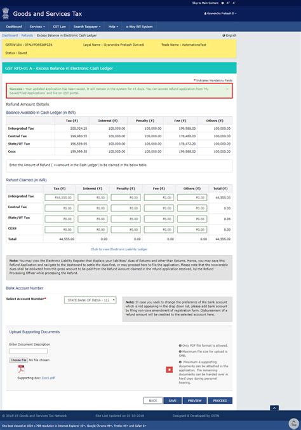
Task: Open the Doc1.pdf supporting document link
Action: point(48,378)
